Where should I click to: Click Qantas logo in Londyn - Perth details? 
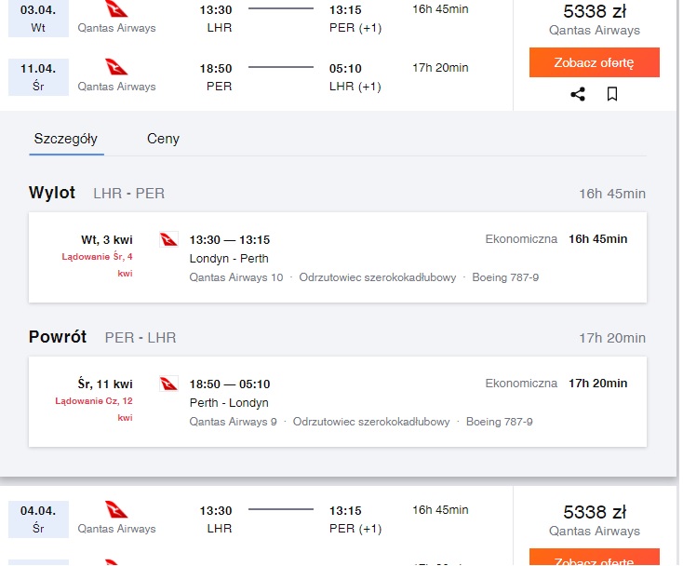[168, 239]
